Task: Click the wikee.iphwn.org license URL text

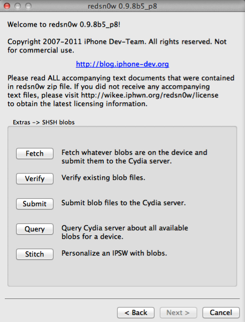Action: pos(150,95)
